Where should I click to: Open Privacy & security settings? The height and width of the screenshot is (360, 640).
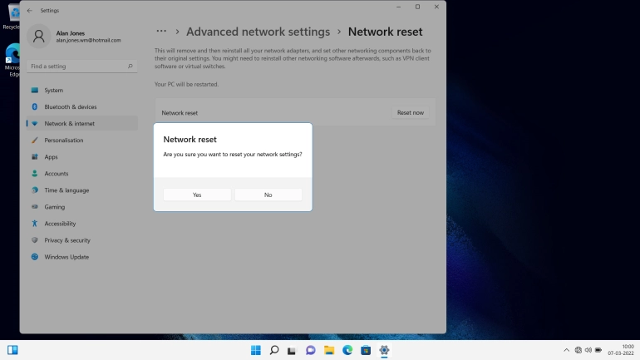pyautogui.click(x=81, y=240)
